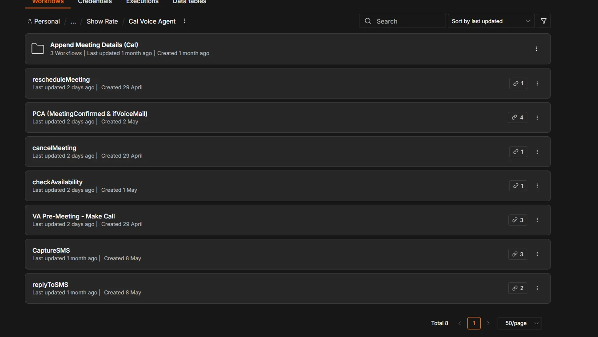Screen dimensions: 598x337
Task: Click the link count badge on VA Pre-Meeting
Action: [518, 220]
